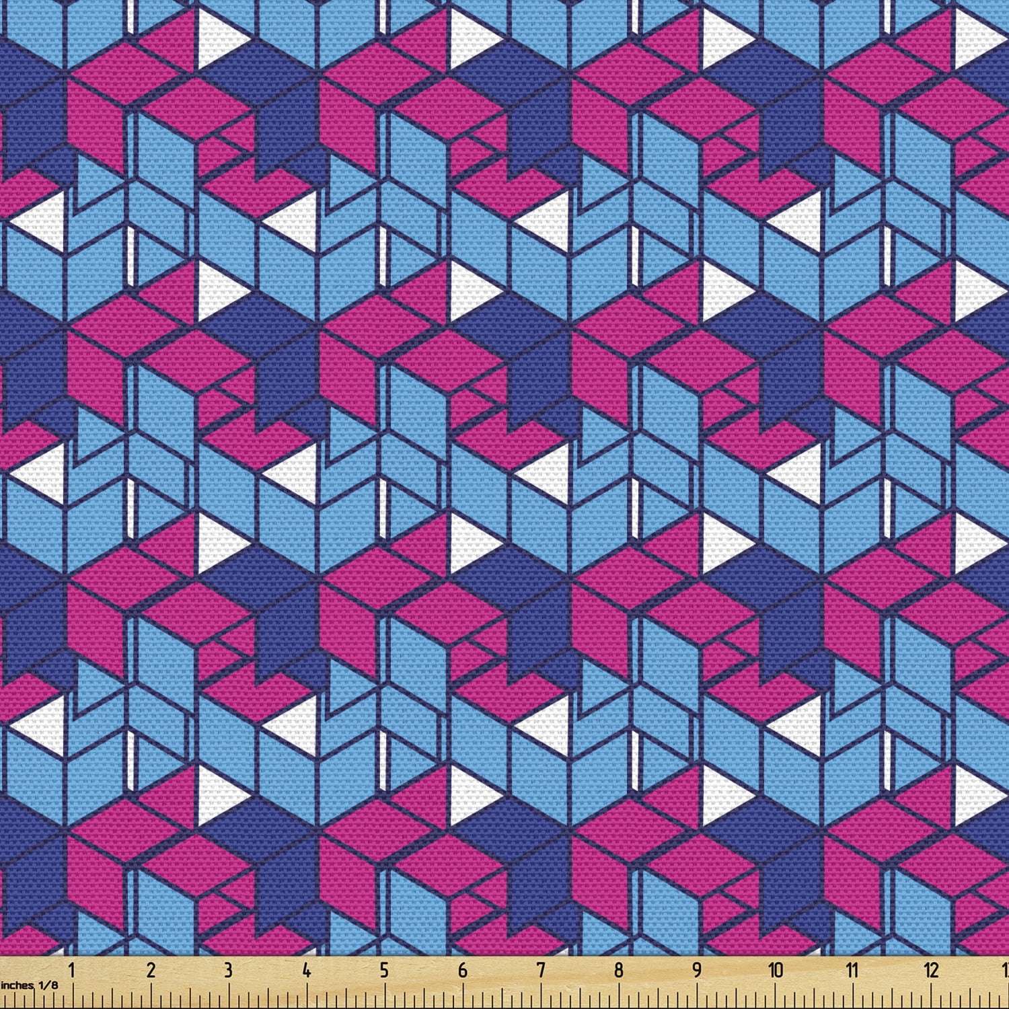Click the number 1 on the ruler
The image size is (1009, 1009).
71,970
